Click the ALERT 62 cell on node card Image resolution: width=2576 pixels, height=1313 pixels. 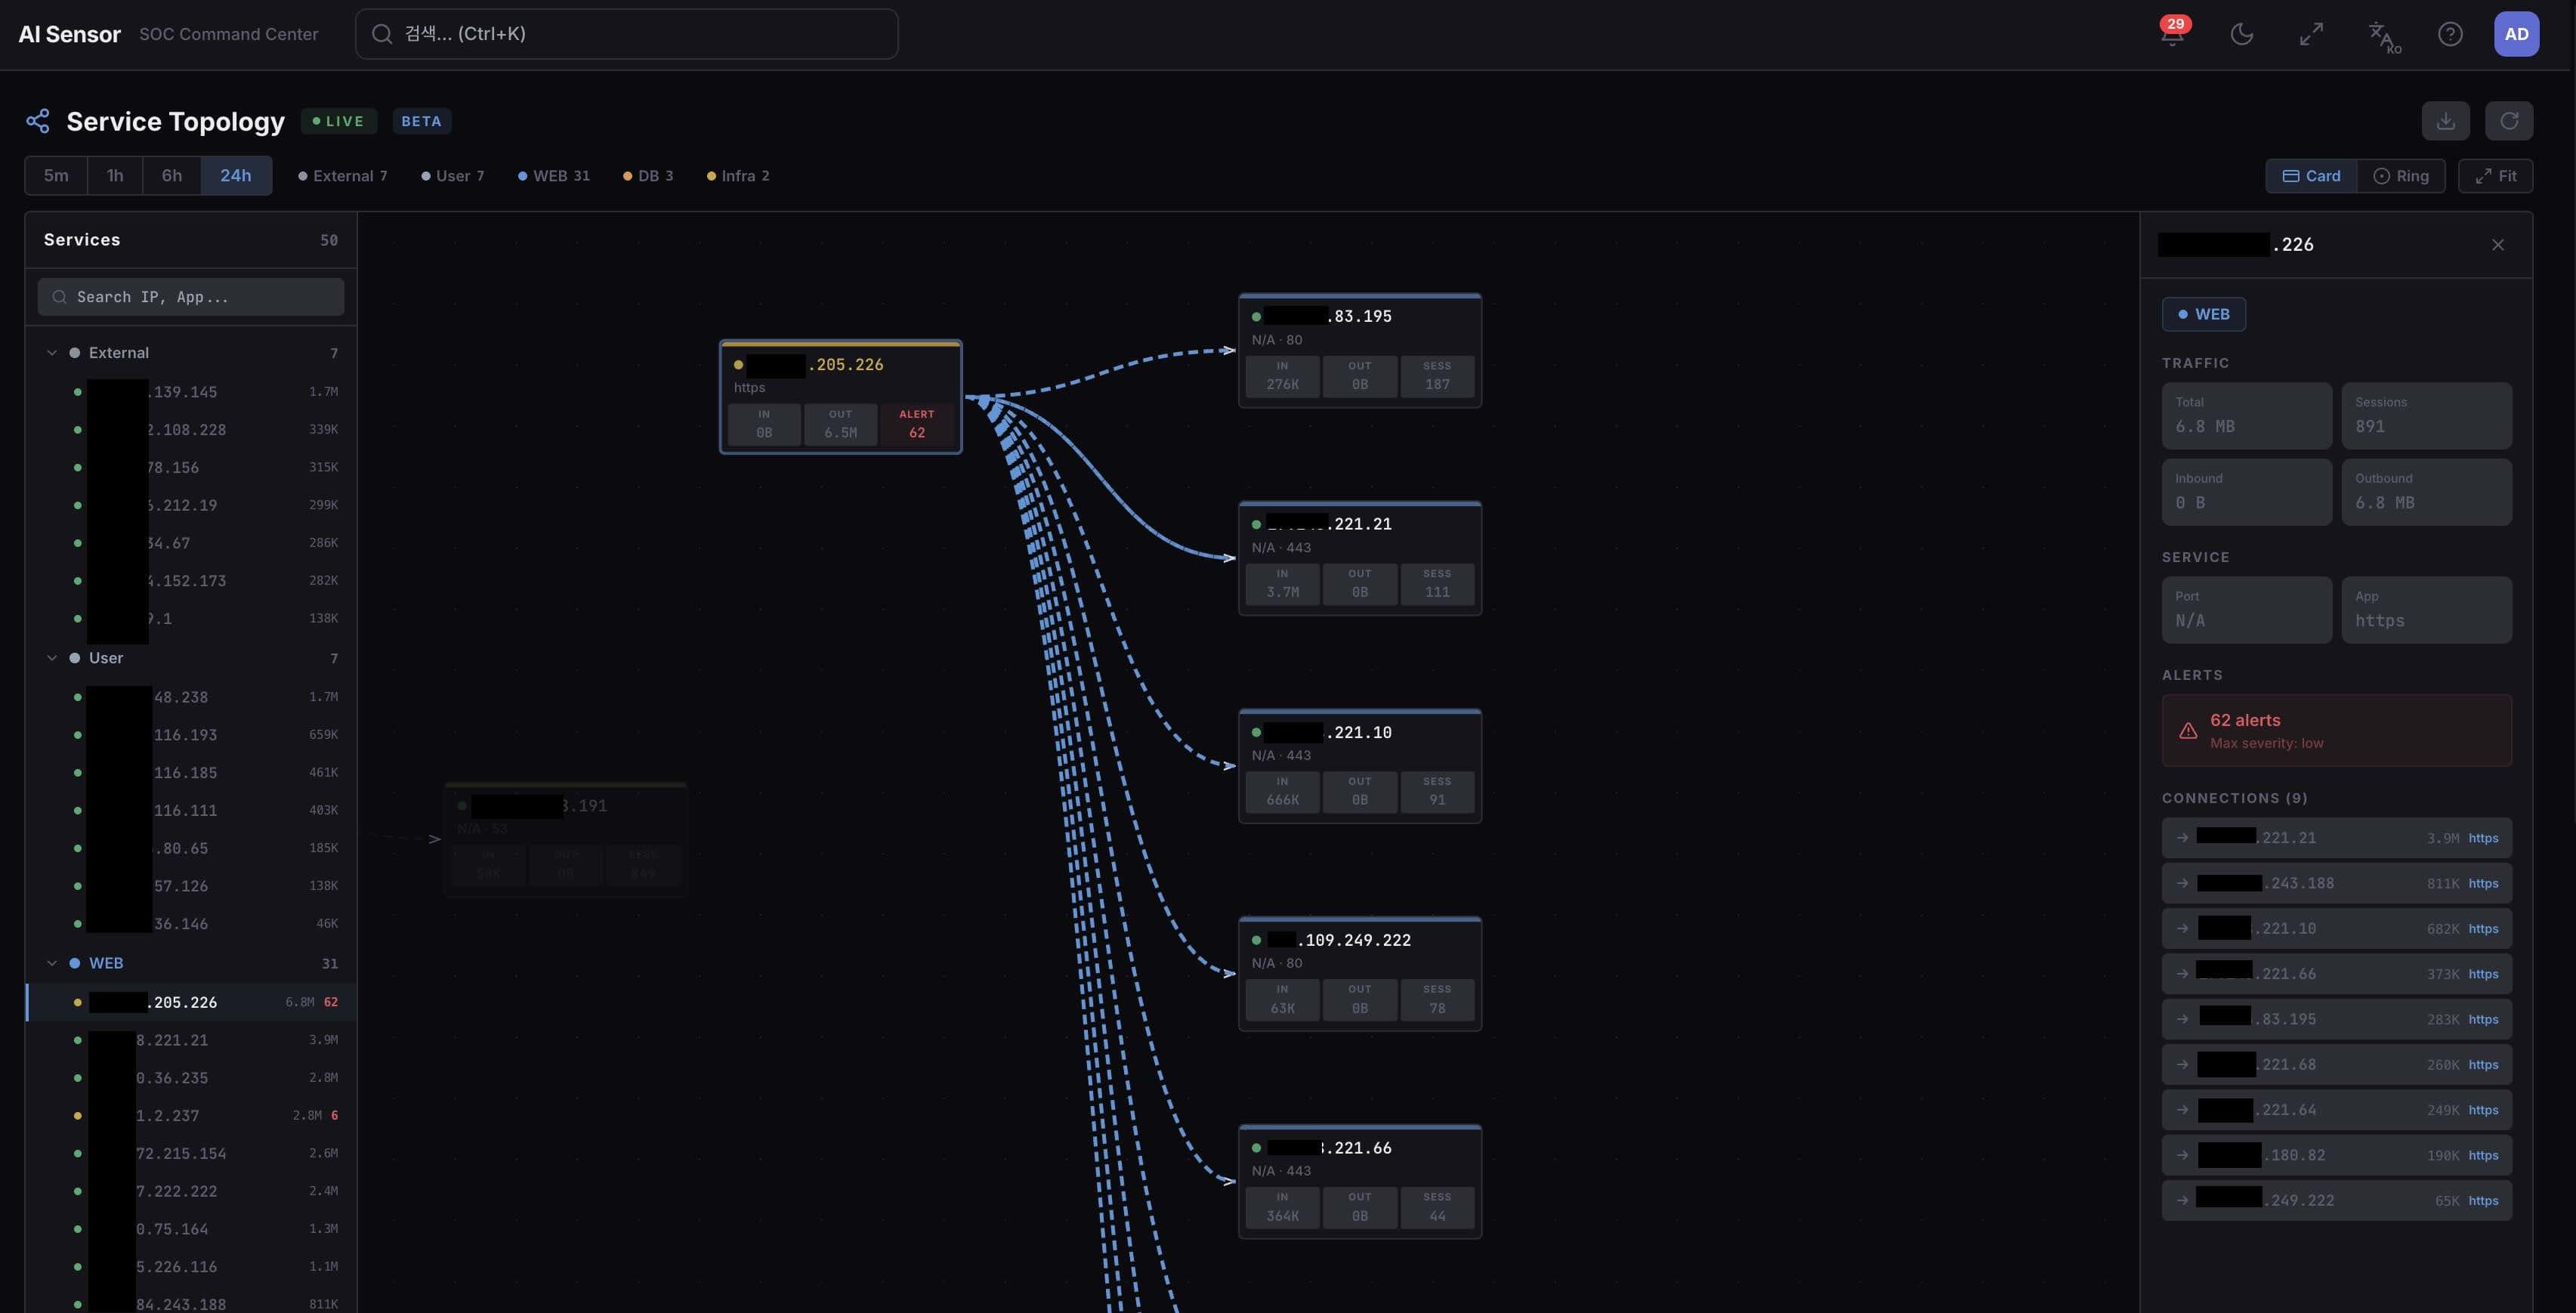click(x=916, y=424)
